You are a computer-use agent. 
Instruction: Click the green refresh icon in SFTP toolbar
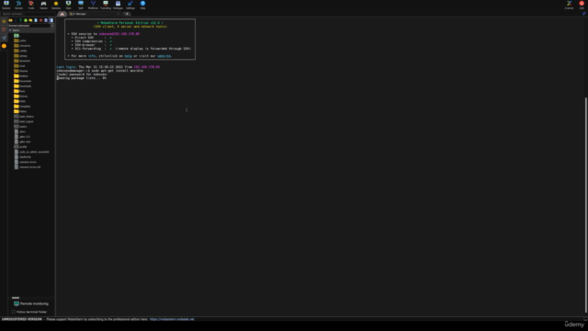point(26,20)
